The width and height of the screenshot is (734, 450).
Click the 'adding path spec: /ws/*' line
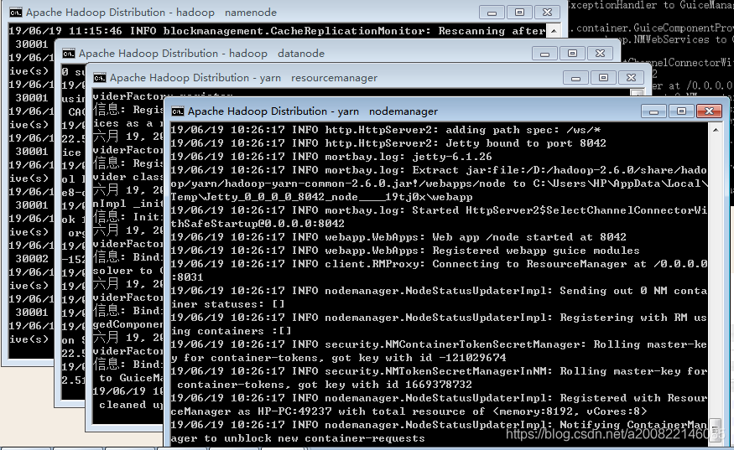click(386, 130)
